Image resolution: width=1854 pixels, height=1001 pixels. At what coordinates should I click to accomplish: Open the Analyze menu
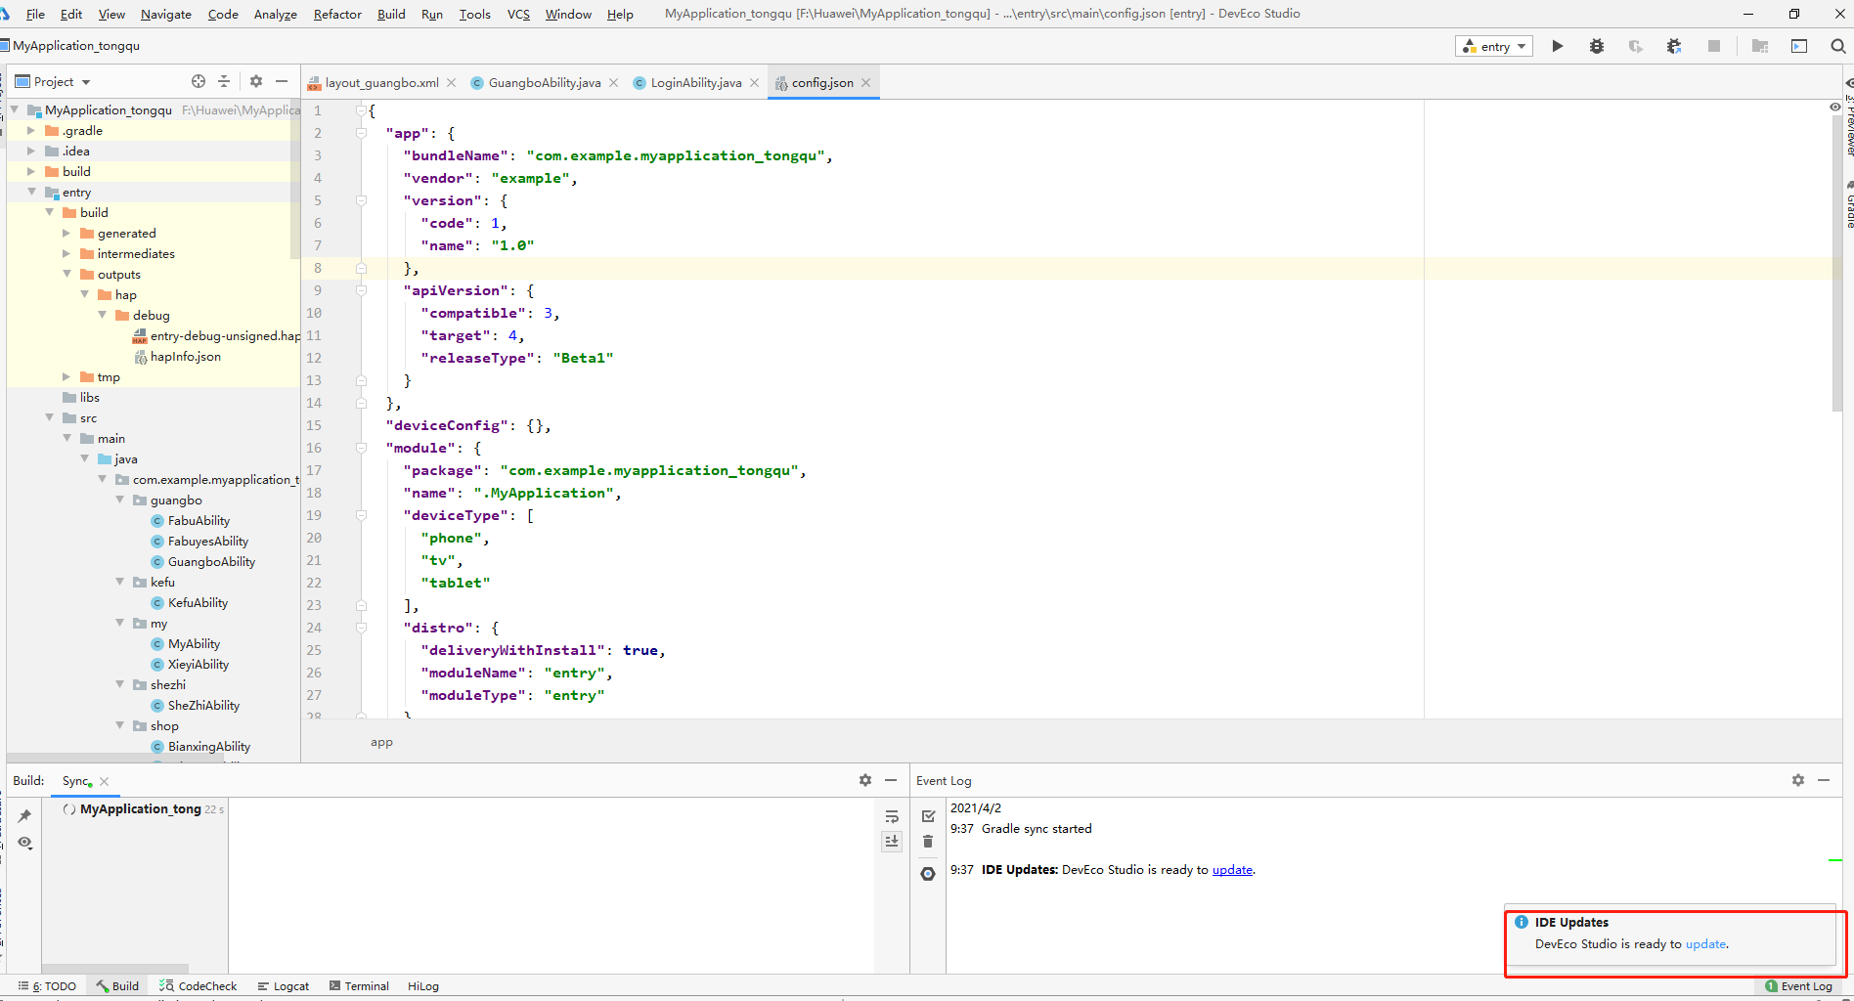(276, 14)
